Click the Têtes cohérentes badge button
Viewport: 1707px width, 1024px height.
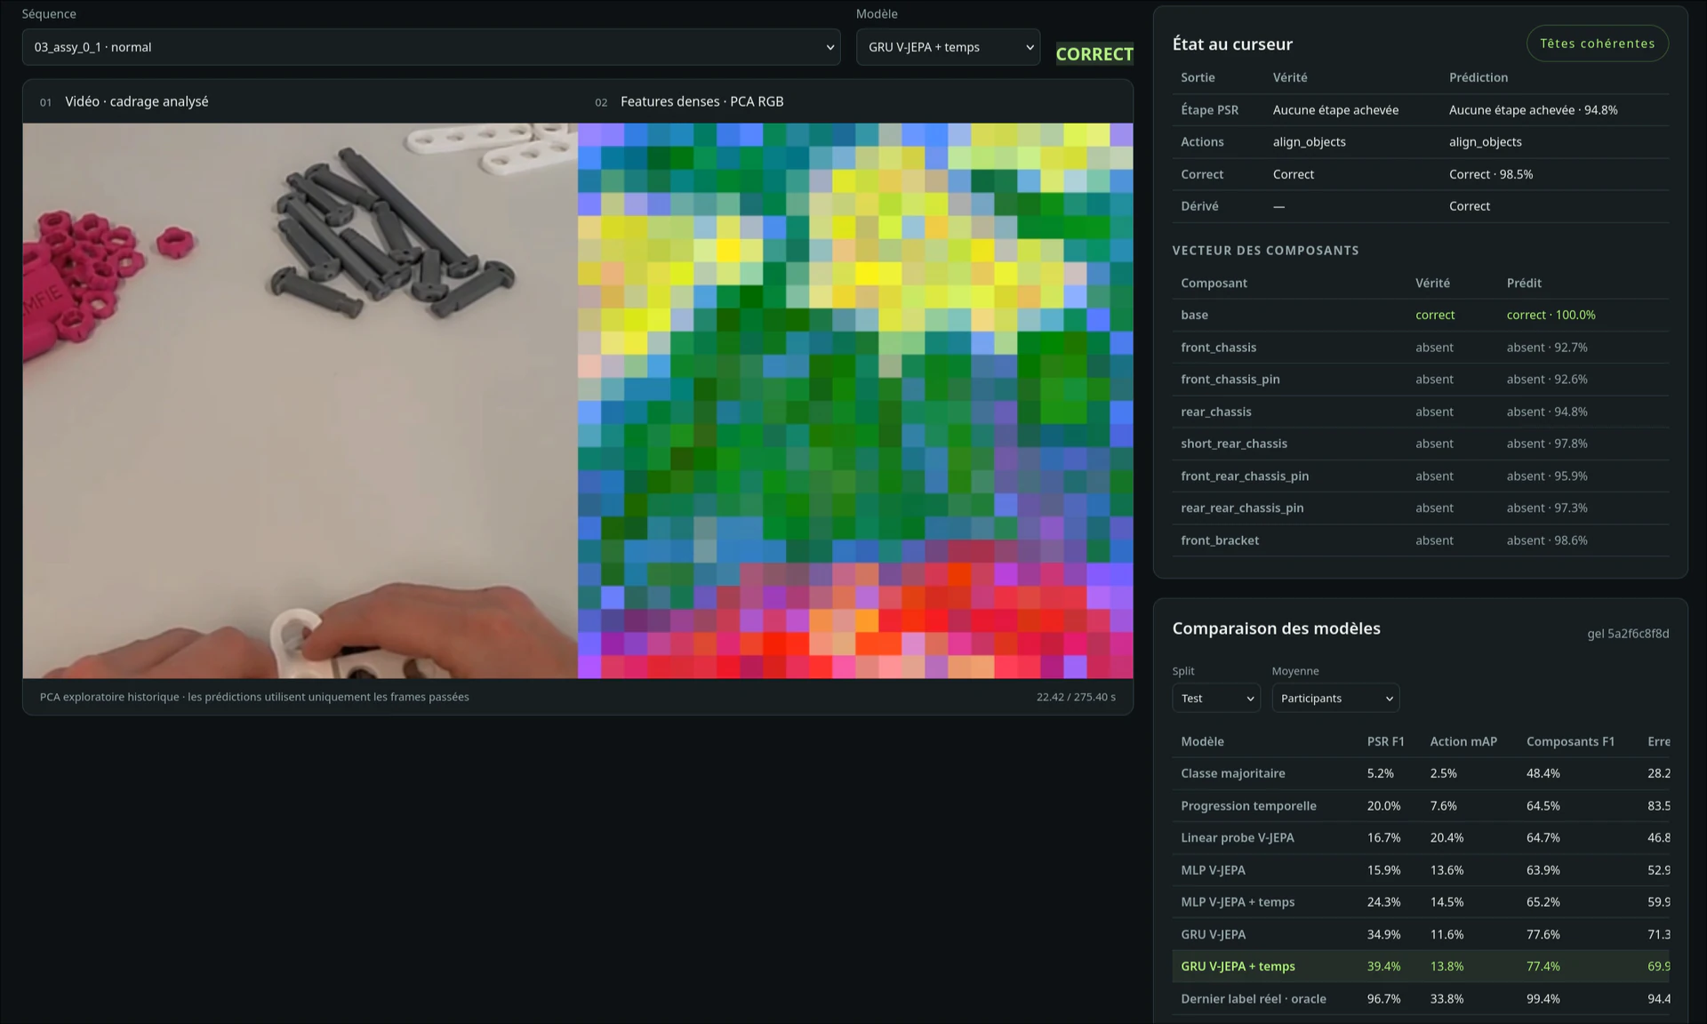click(x=1598, y=44)
